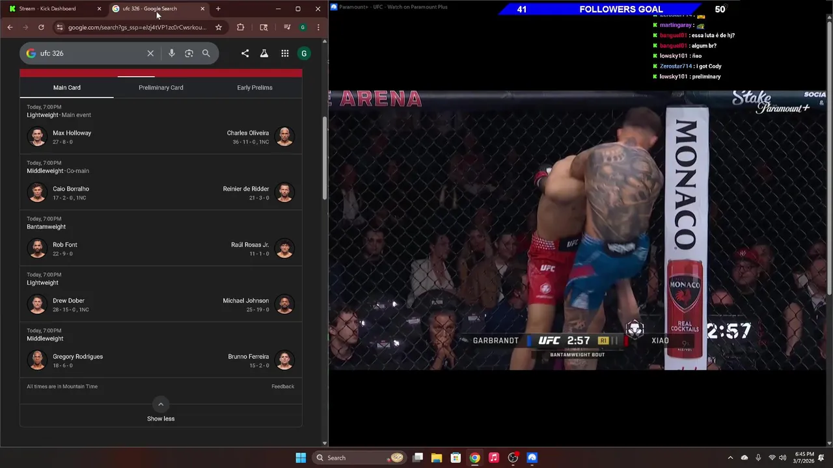833x468 pixels.
Task: Select fighter name Max Holloway
Action: (72, 133)
